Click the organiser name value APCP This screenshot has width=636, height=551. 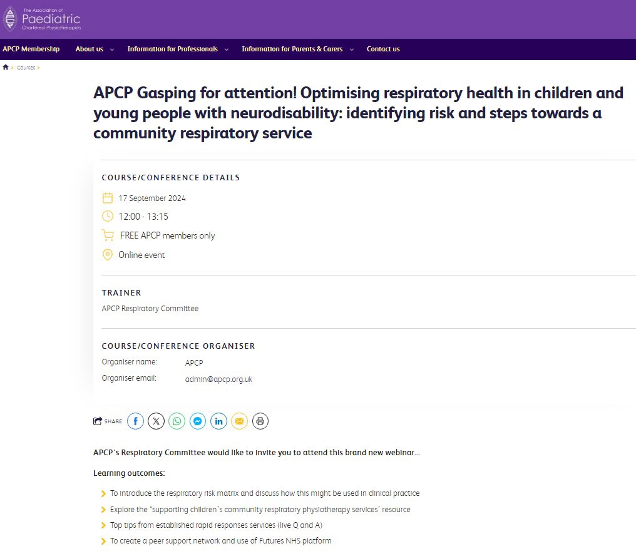(x=194, y=363)
